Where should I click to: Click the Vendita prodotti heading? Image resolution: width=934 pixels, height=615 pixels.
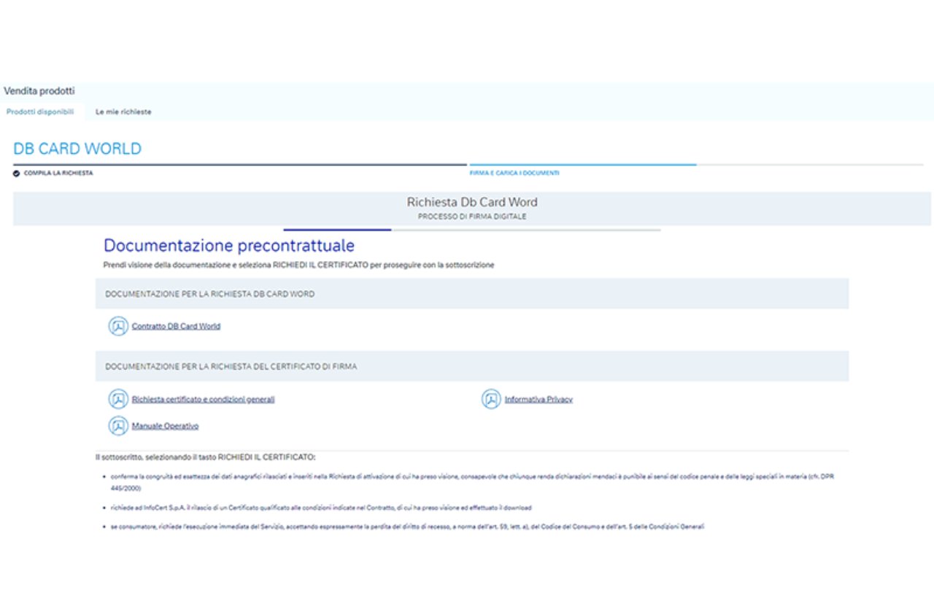(39, 91)
